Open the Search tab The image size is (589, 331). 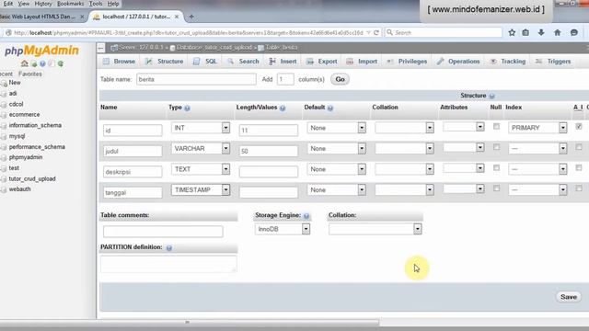tap(243, 62)
